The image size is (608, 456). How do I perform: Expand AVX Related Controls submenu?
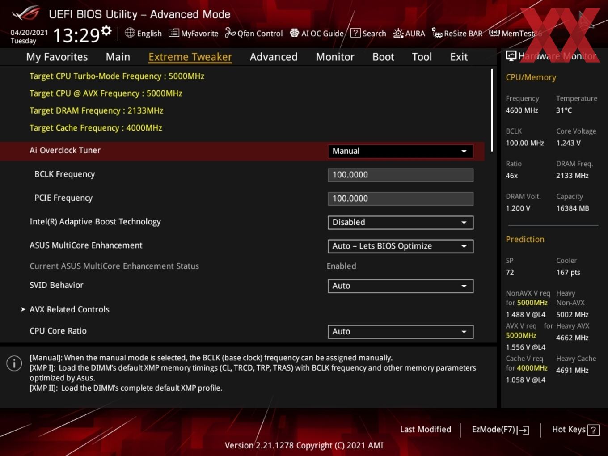point(69,309)
